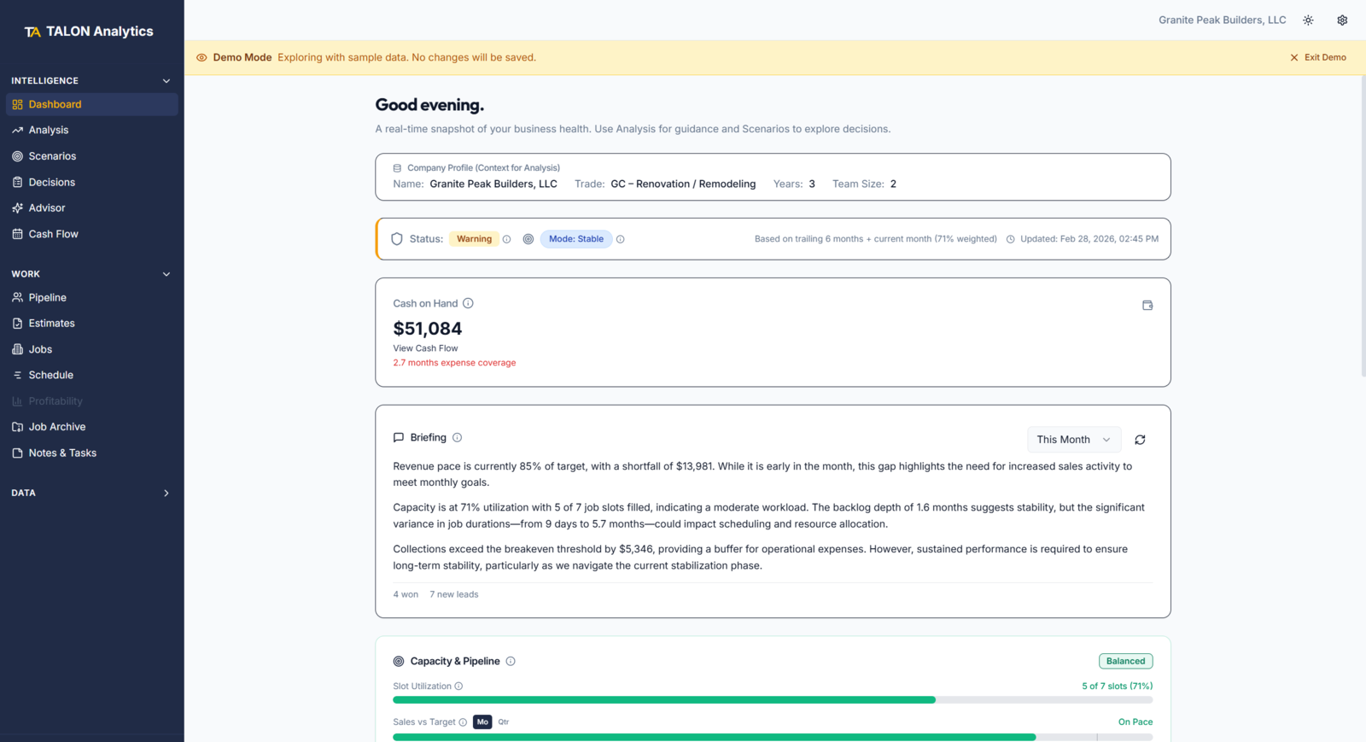The image size is (1366, 742).
Task: Click the info icon next to Briefing
Action: 457,437
